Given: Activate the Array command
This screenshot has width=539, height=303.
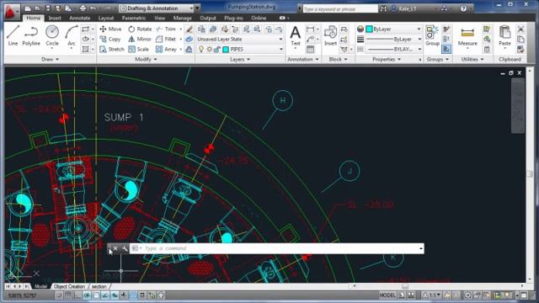Looking at the screenshot, I should click(167, 49).
